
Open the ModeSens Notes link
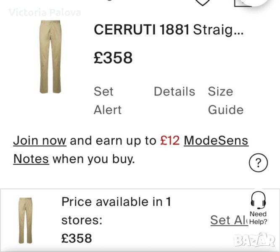click(216, 140)
